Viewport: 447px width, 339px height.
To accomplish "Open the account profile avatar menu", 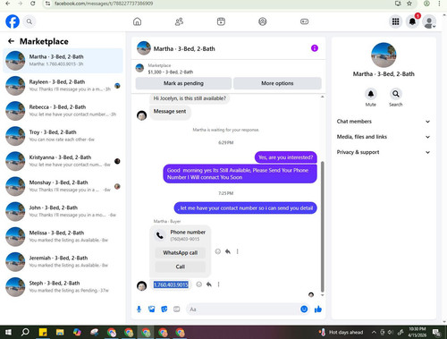I will coord(429,22).
